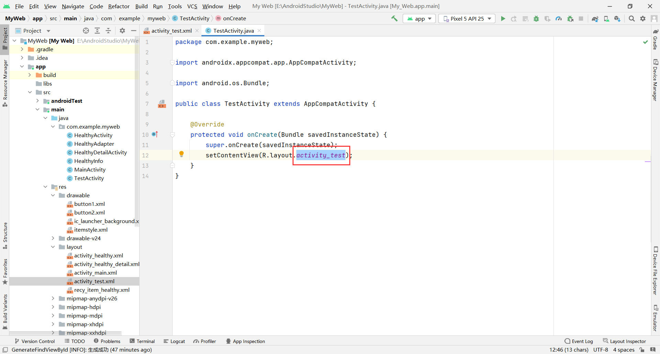Hide the Project panel with minus icon
Viewport: 660px width, 354px height.
point(134,31)
